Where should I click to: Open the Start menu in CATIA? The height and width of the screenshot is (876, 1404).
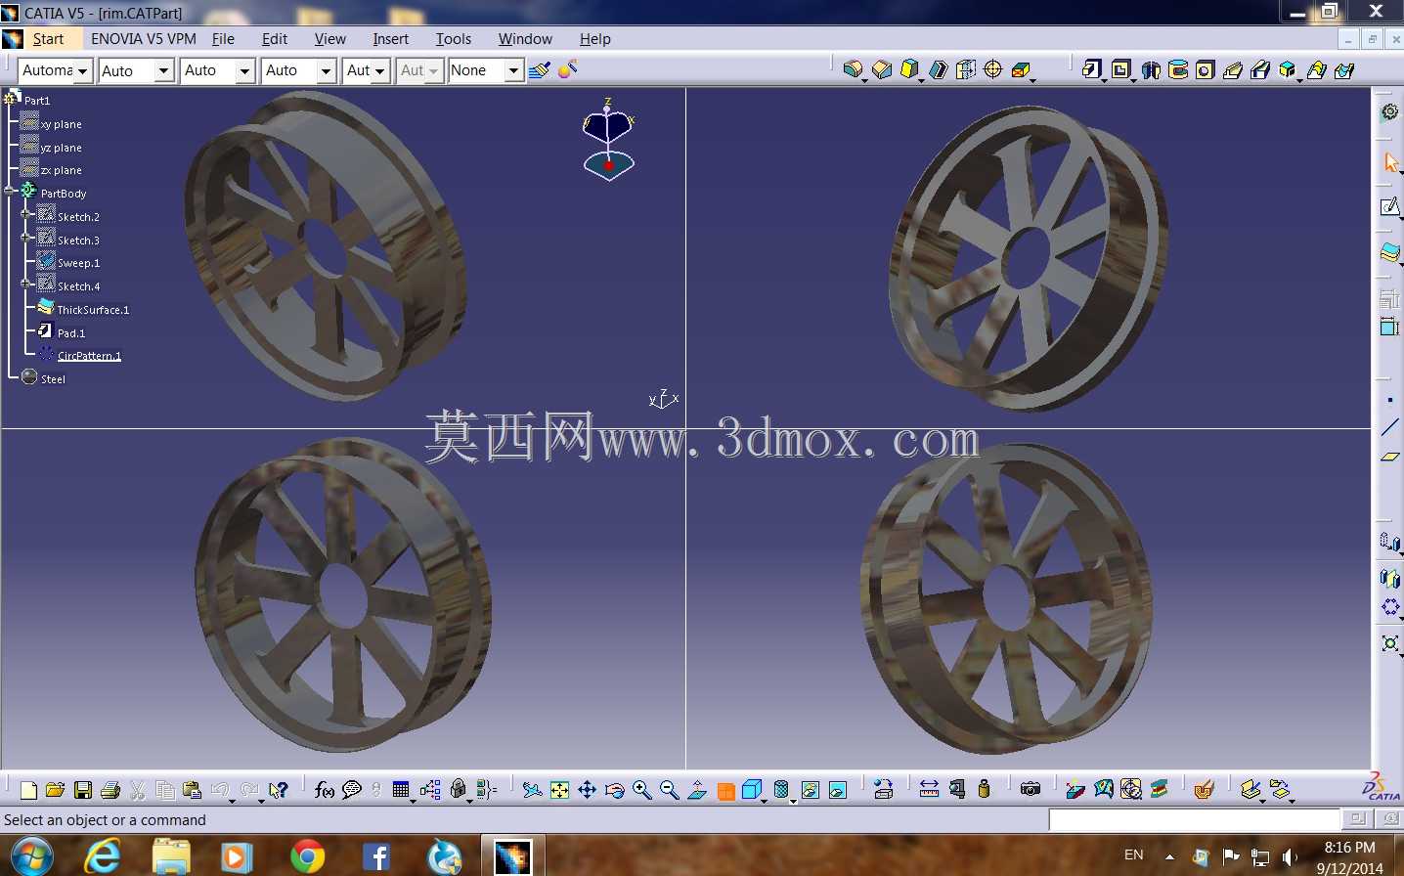point(48,39)
